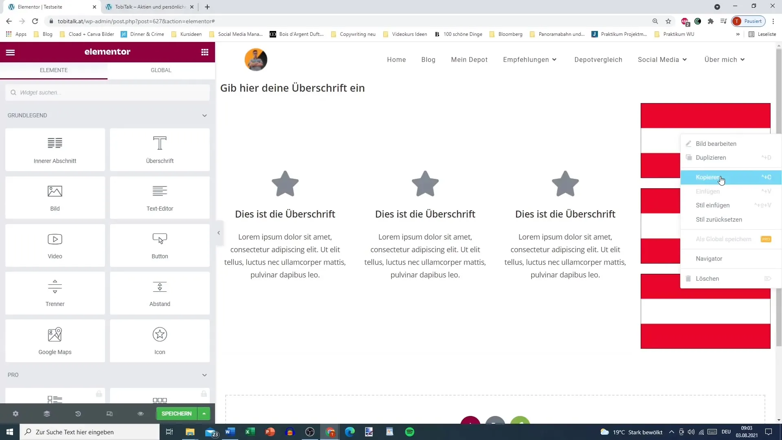Open page settings gear in footer

pyautogui.click(x=15, y=414)
